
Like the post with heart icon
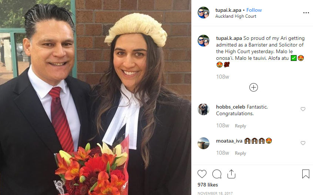tap(202, 174)
